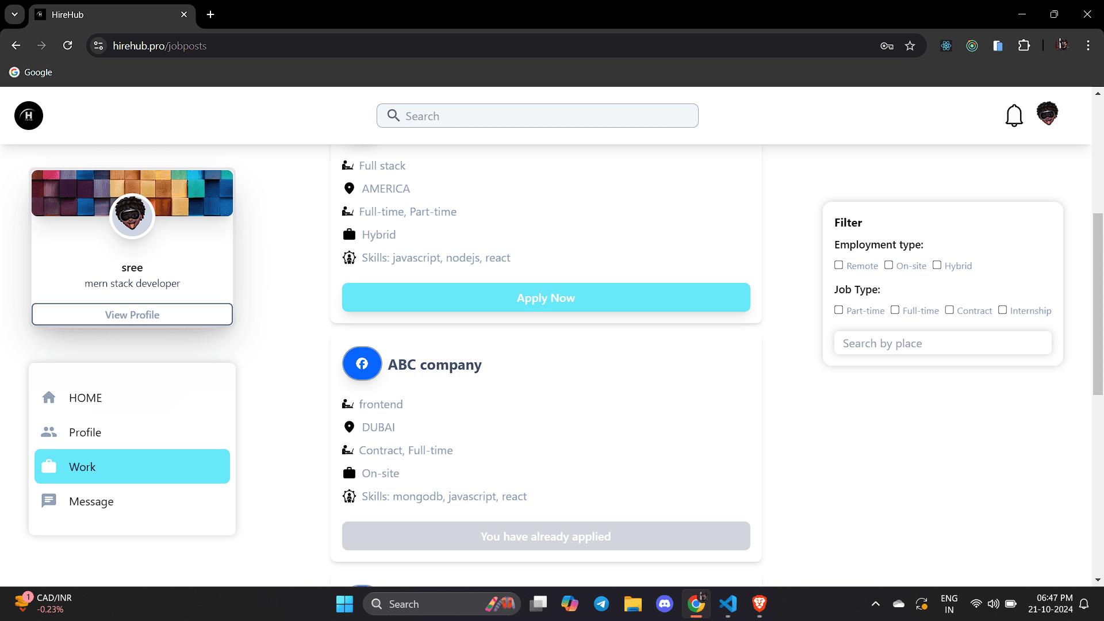Focus the Search by place field
This screenshot has width=1104, height=621.
click(942, 343)
